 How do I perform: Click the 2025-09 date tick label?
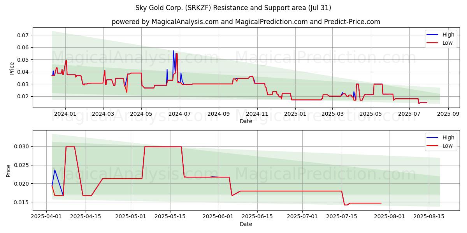(x=448, y=114)
